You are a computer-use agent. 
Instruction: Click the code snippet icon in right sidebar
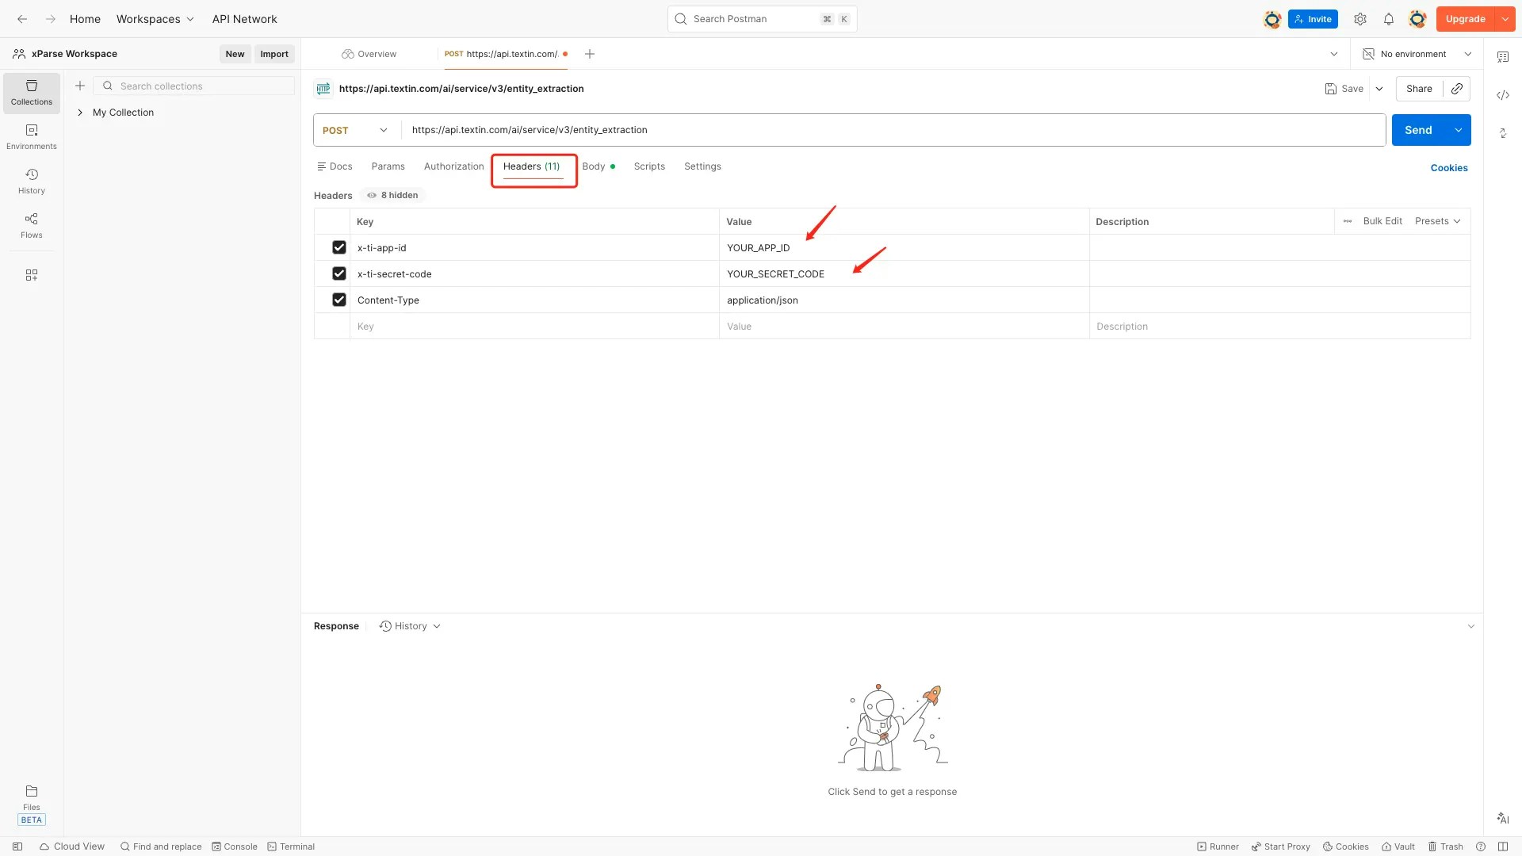[1502, 95]
